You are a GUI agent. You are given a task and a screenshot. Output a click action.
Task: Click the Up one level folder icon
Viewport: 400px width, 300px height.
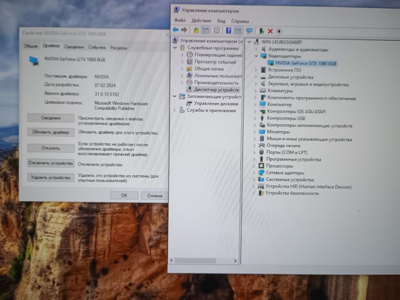[196, 30]
